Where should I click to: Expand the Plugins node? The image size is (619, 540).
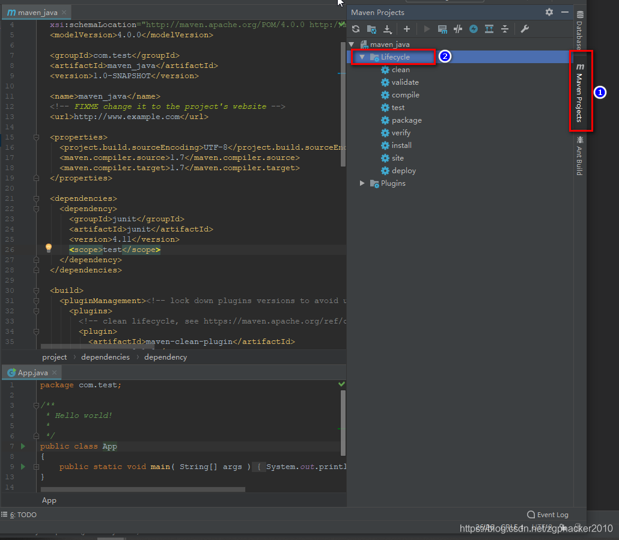362,183
